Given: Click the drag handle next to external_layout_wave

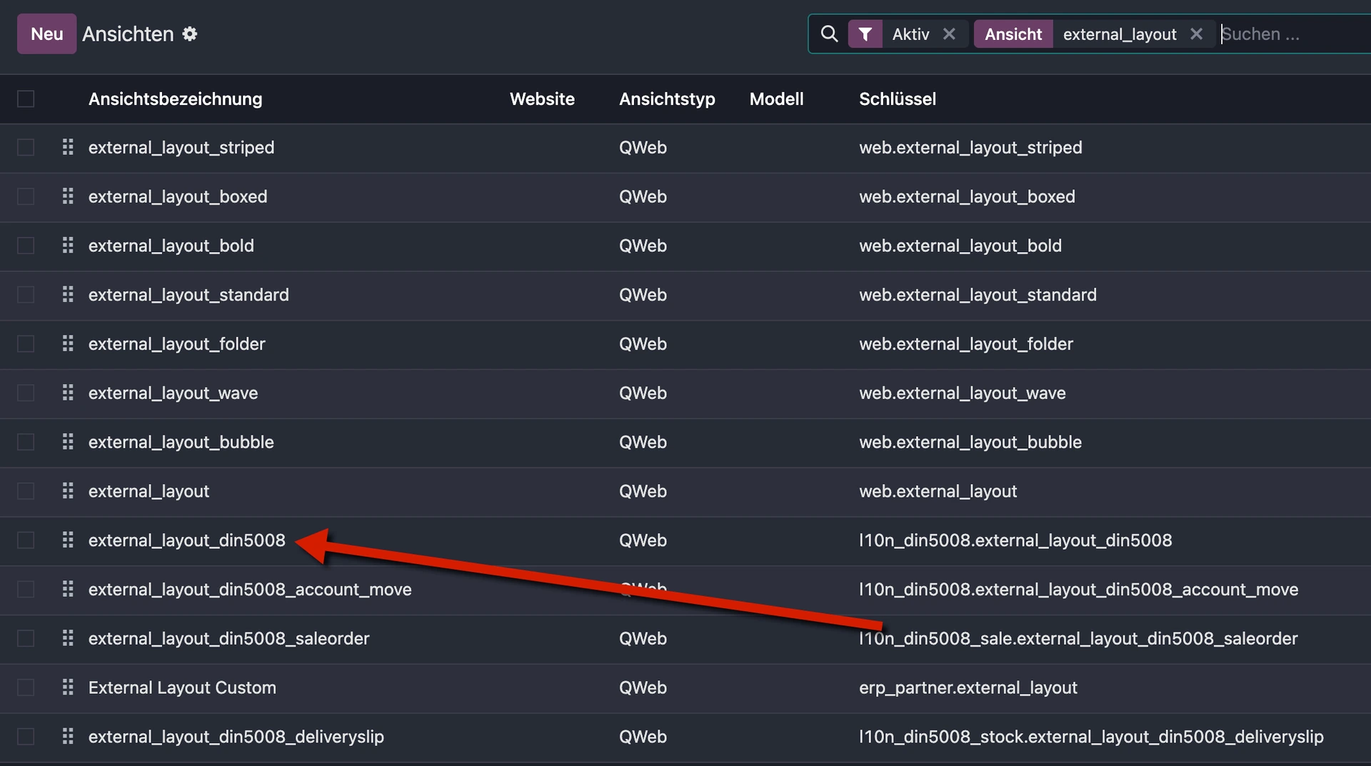Looking at the screenshot, I should [x=68, y=393].
